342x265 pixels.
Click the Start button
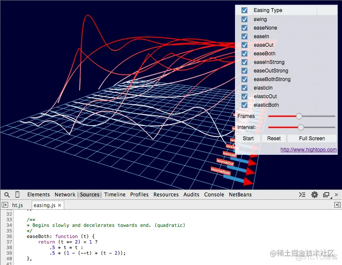(248, 139)
